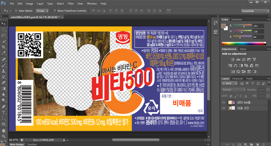Select the Spot Healing Brush tool
The height and width of the screenshot is (146, 271).
click(x=4, y=59)
